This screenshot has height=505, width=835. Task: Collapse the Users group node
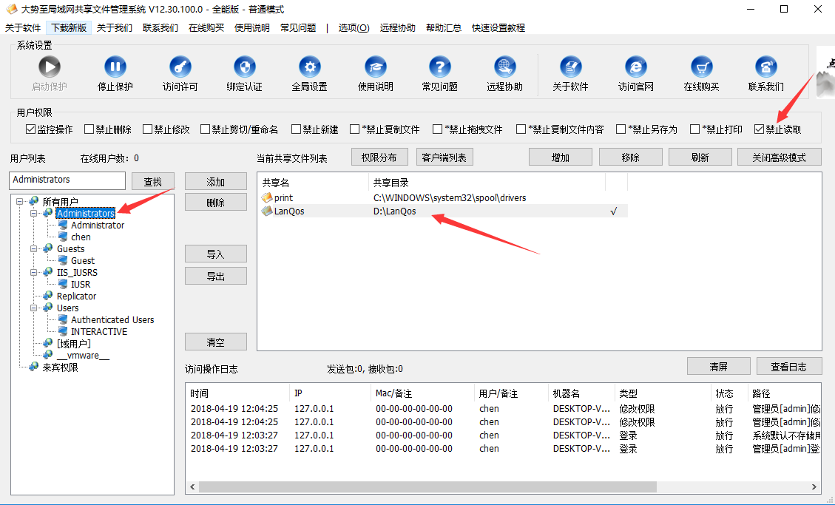pos(34,308)
